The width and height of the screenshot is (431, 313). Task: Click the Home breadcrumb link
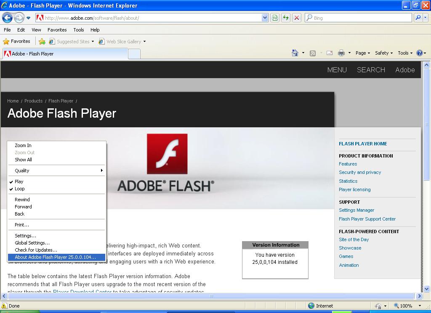click(13, 101)
